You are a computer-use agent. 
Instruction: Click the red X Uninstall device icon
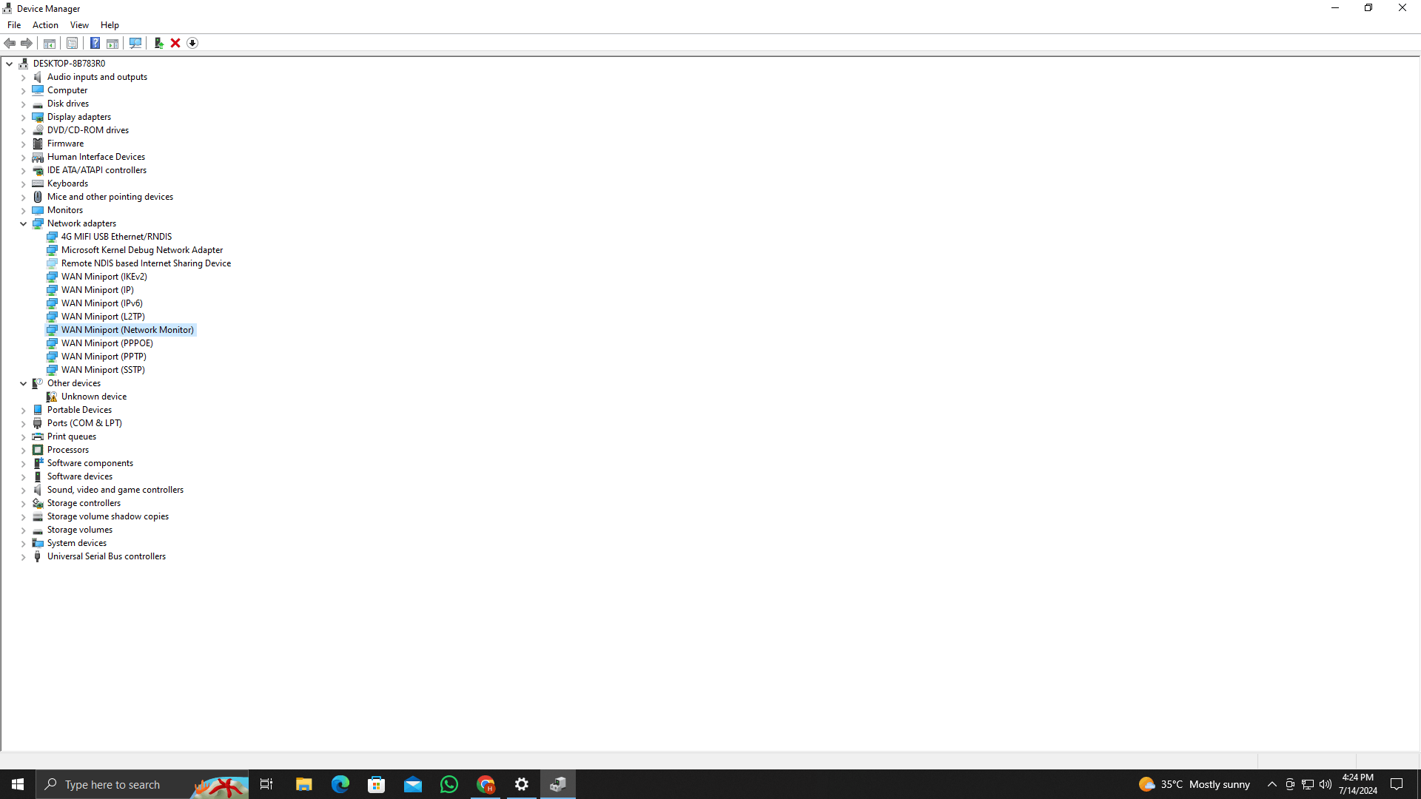coord(175,43)
